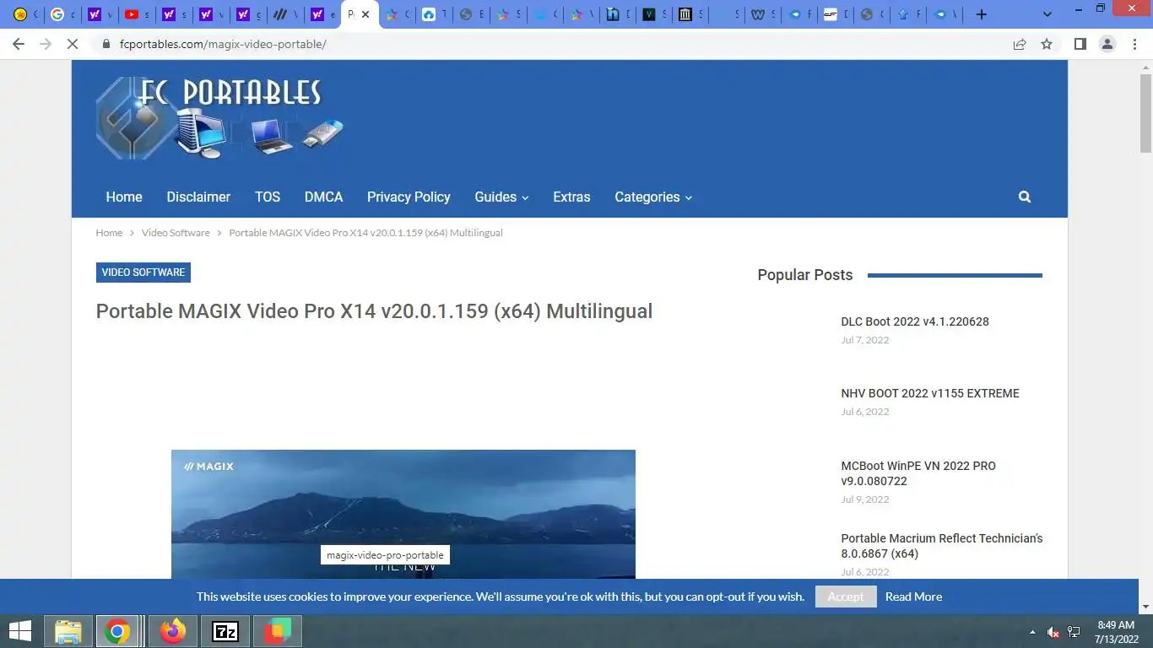Open the Privacy Policy page
Screen dimensions: 1153x648
(x=409, y=197)
